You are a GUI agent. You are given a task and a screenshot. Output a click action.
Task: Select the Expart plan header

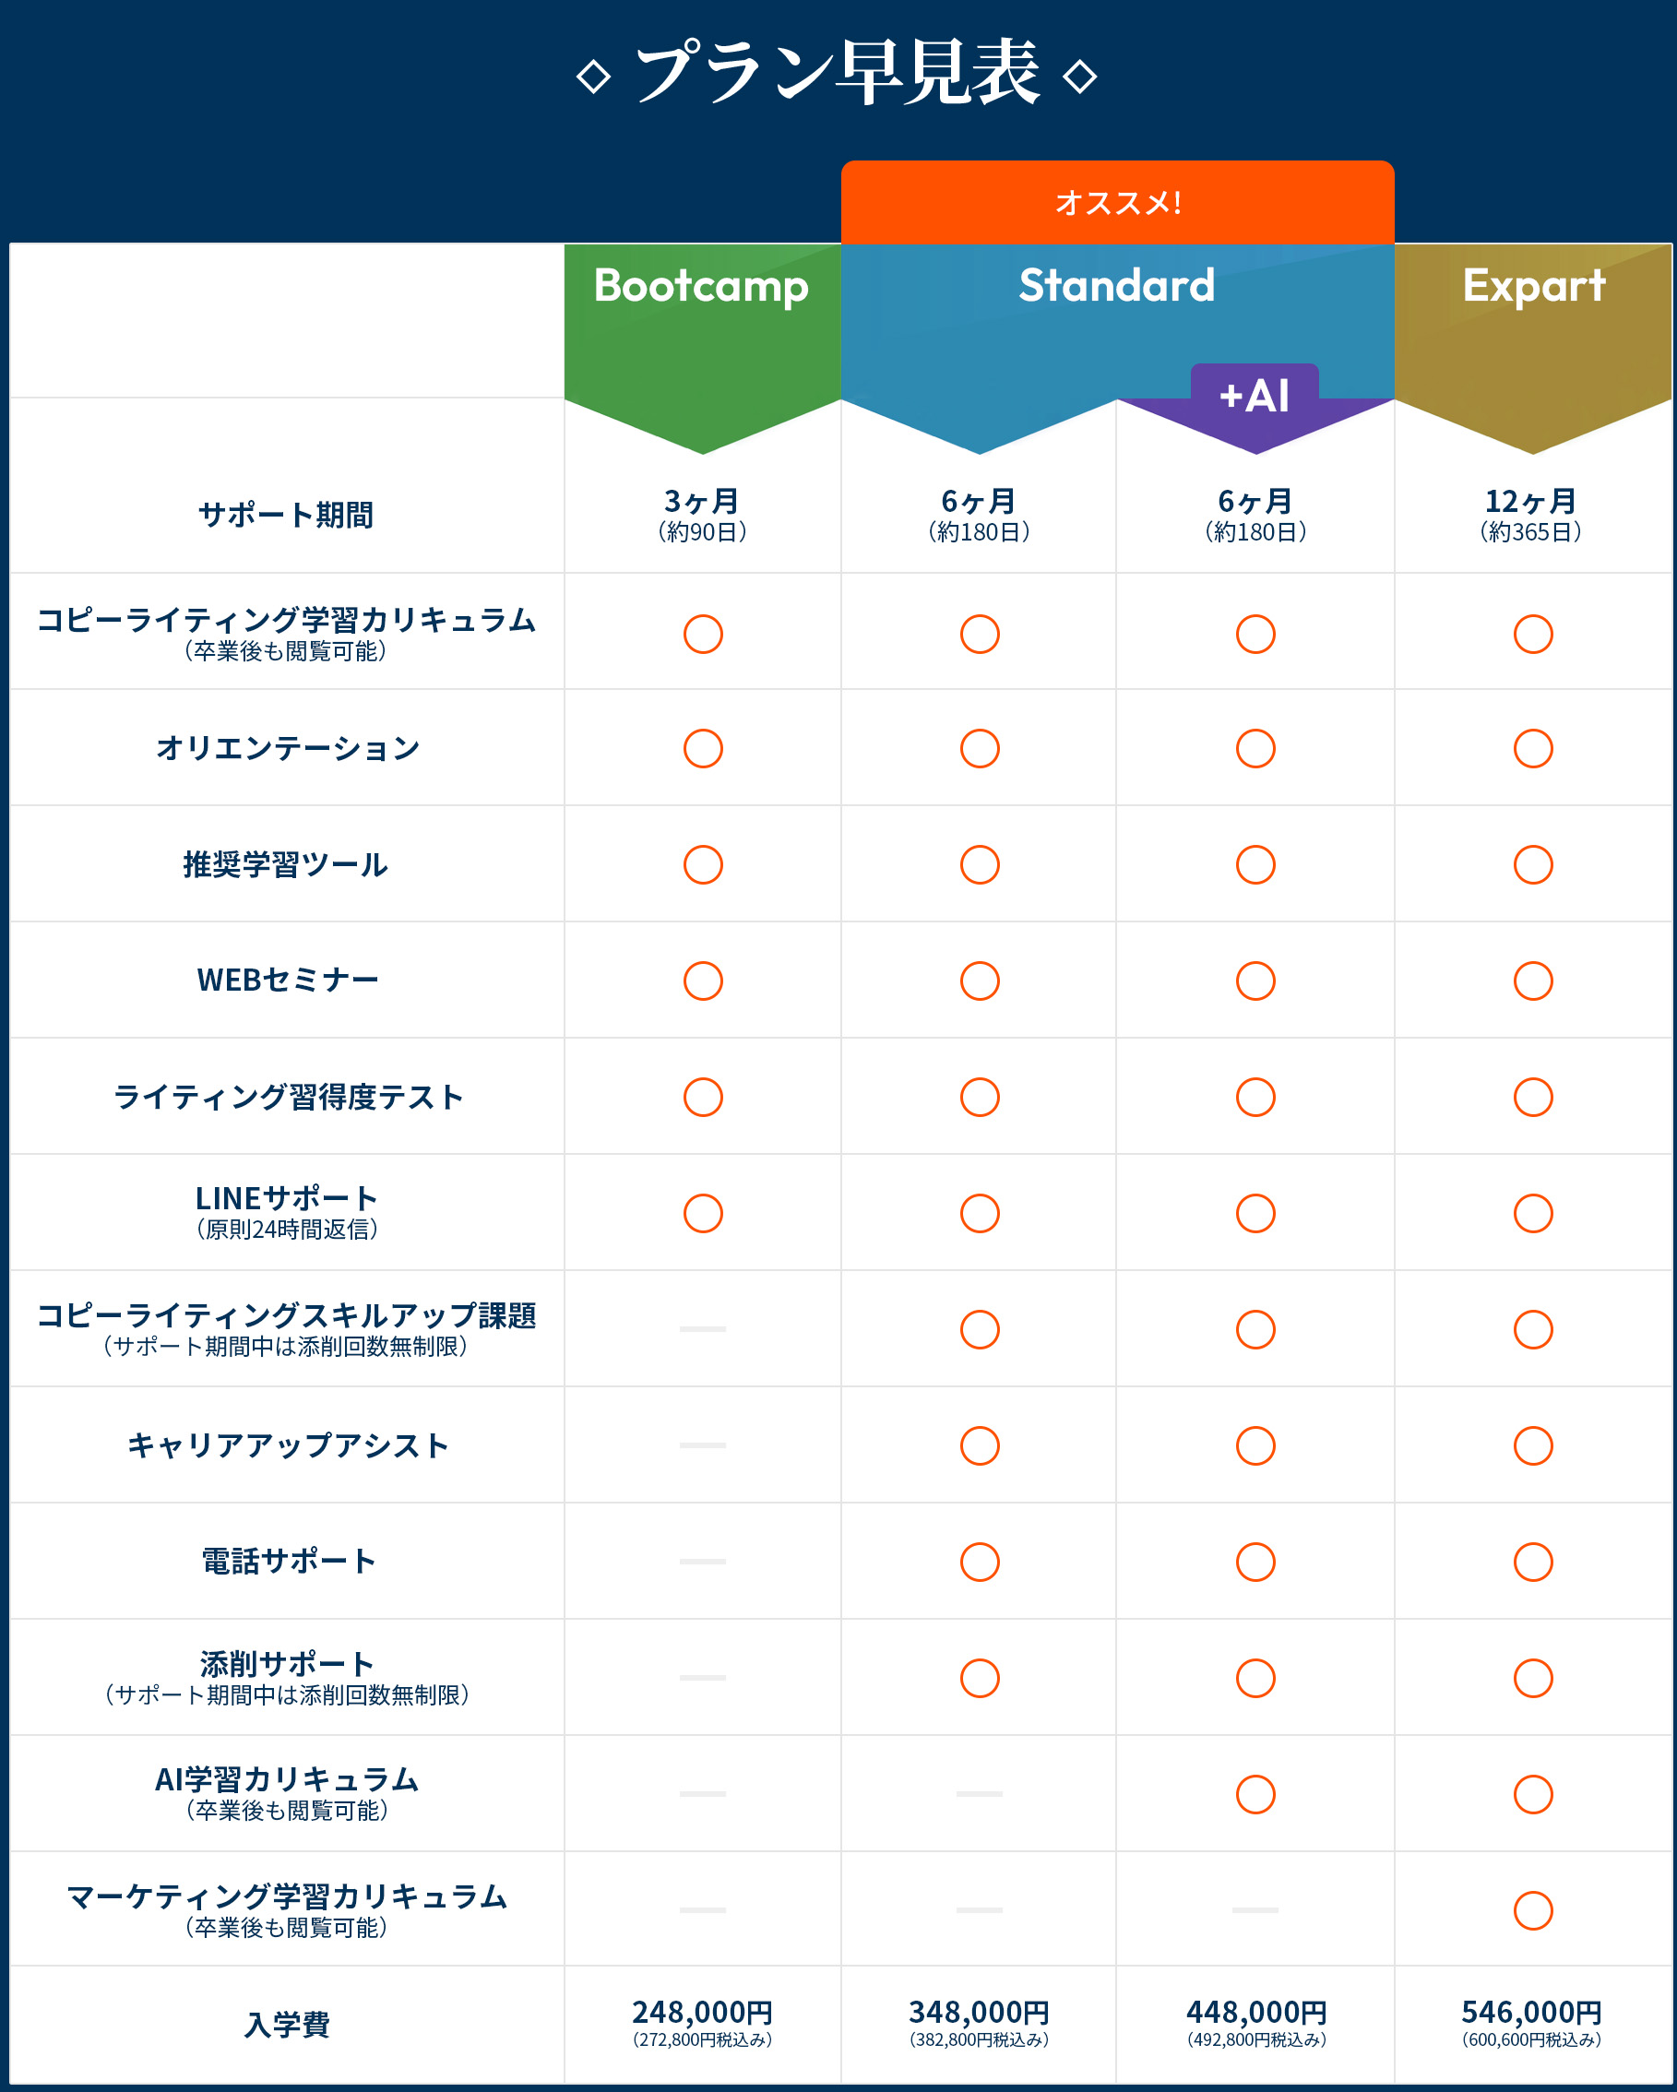click(1533, 286)
